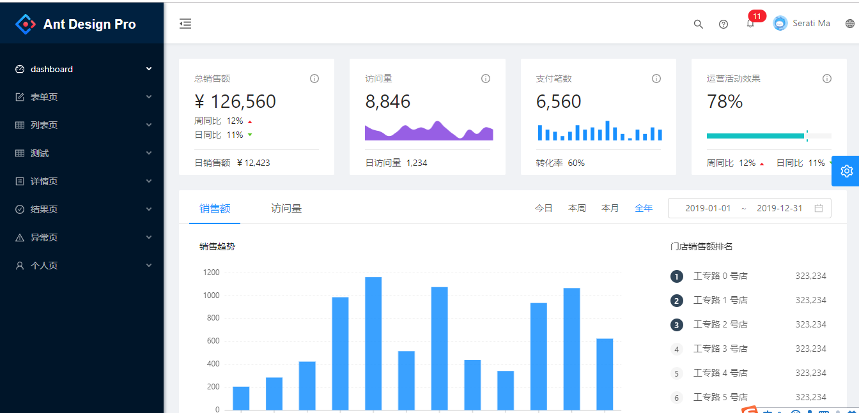The height and width of the screenshot is (413, 859).
Task: Click the 2019-01-01 date input field
Action: click(709, 207)
